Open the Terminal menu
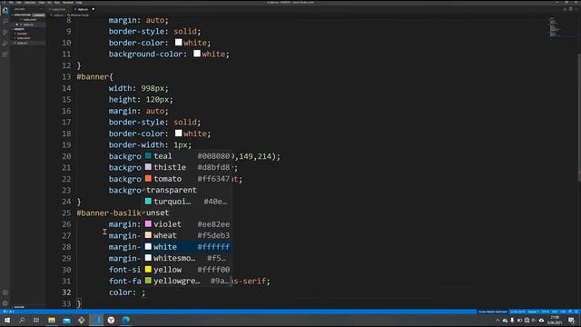Viewport: 581px width, 327px height. [68, 3]
